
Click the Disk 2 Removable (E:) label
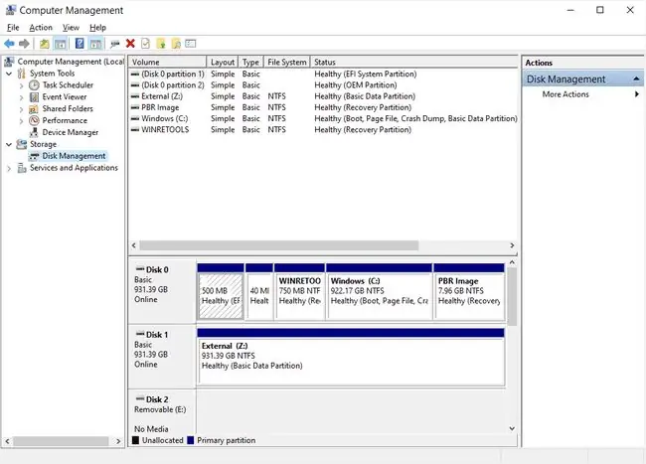pos(162,413)
